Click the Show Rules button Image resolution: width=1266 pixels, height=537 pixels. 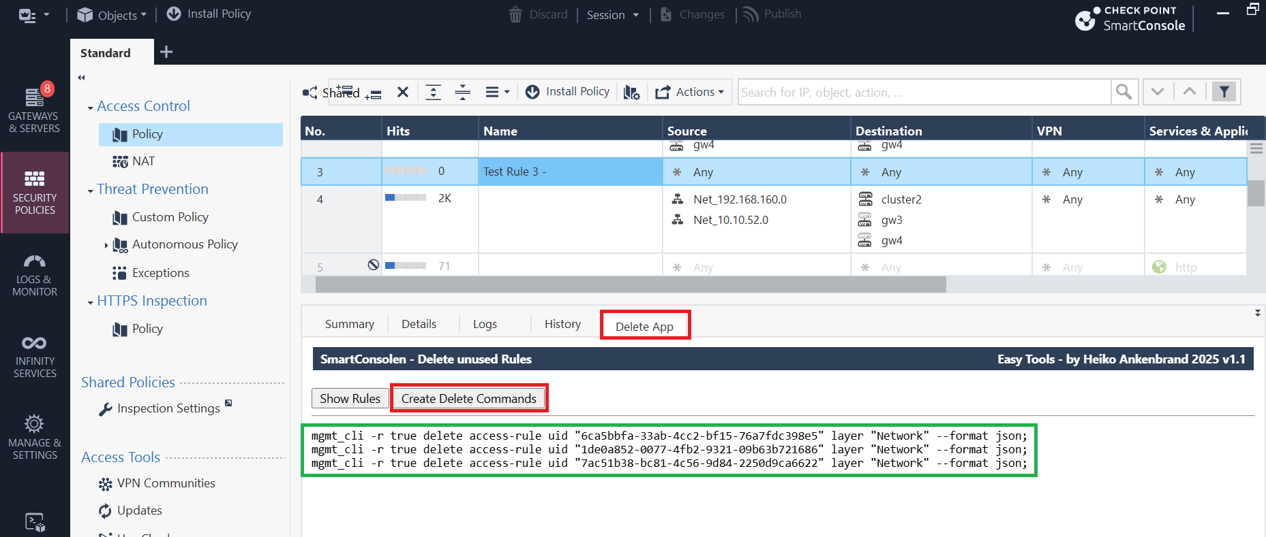click(350, 398)
